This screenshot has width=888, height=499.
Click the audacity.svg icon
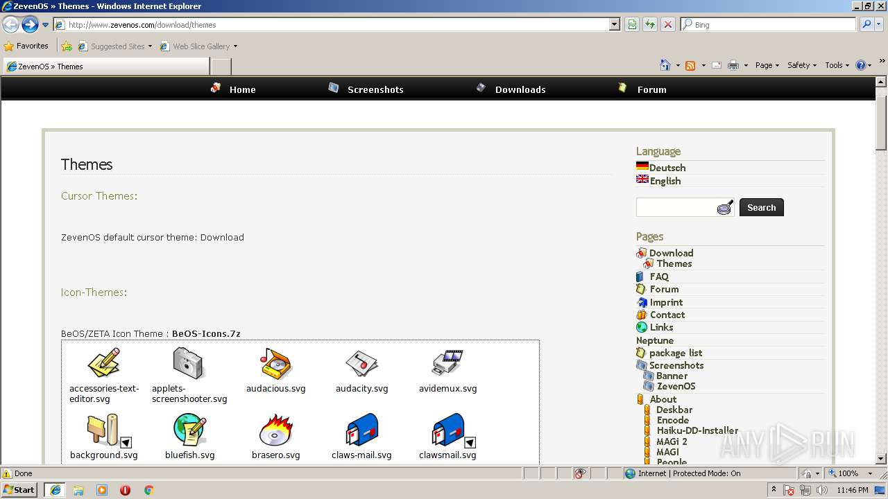[361, 364]
